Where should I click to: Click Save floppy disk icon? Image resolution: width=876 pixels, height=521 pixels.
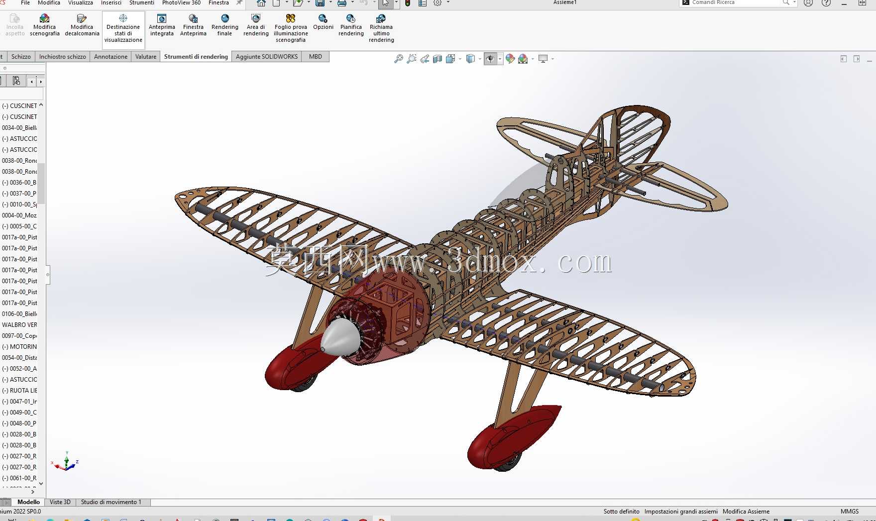320,3
